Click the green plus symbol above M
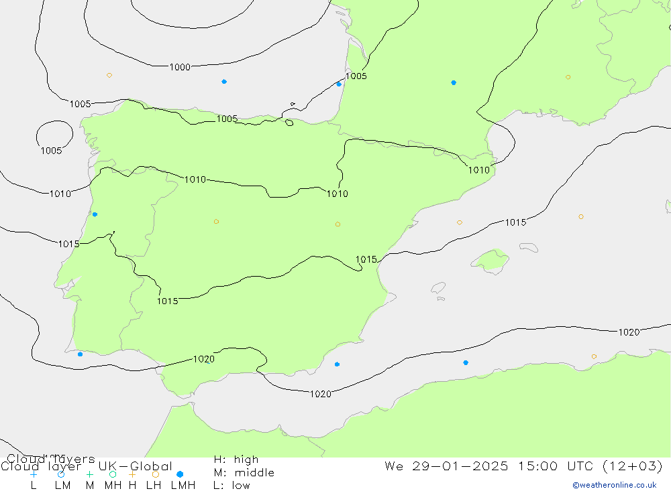 pyautogui.click(x=89, y=474)
